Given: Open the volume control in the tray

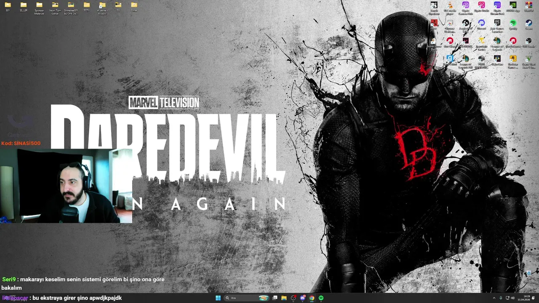Looking at the screenshot, I should click(512, 298).
